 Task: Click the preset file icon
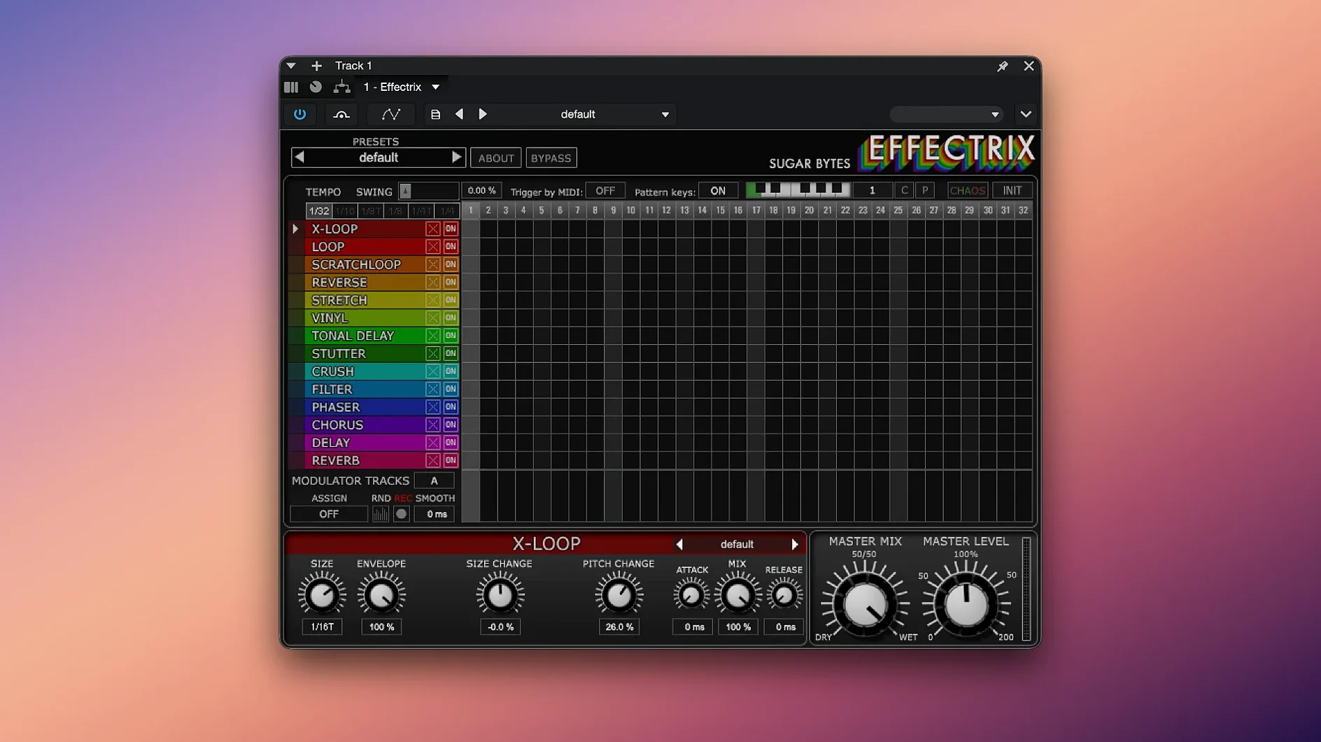[435, 114]
